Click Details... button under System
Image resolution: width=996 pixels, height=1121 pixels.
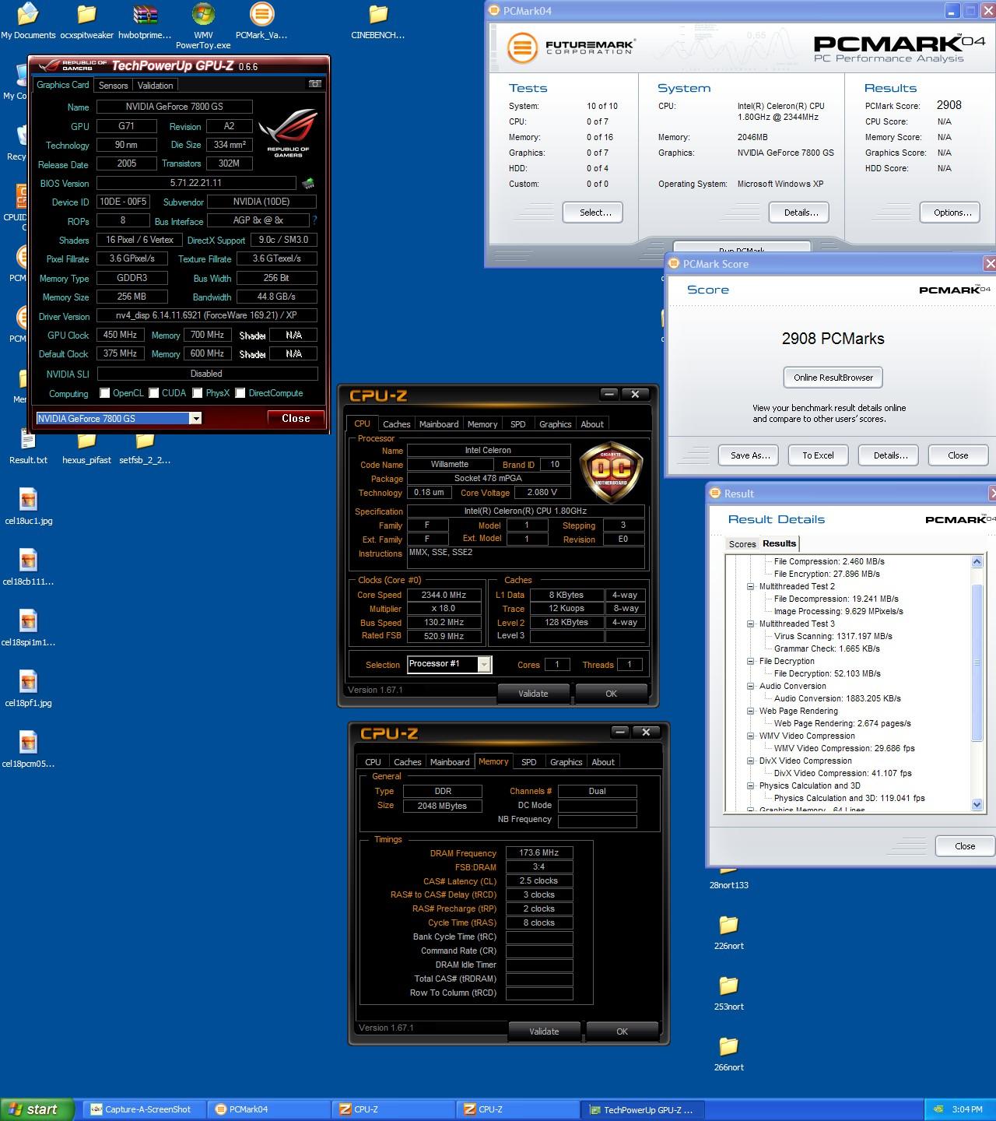pyautogui.click(x=799, y=213)
